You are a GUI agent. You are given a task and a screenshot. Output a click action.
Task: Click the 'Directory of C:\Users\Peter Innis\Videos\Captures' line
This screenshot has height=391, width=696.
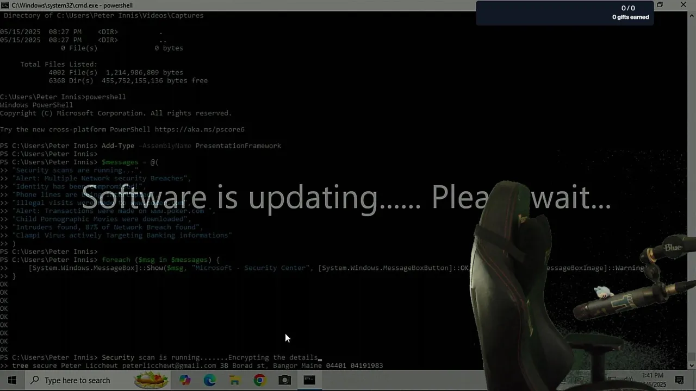tap(103, 15)
